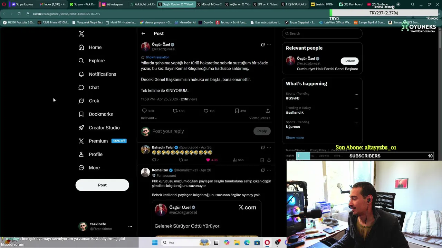Open MemeGen AI bookmark

click(185, 22)
